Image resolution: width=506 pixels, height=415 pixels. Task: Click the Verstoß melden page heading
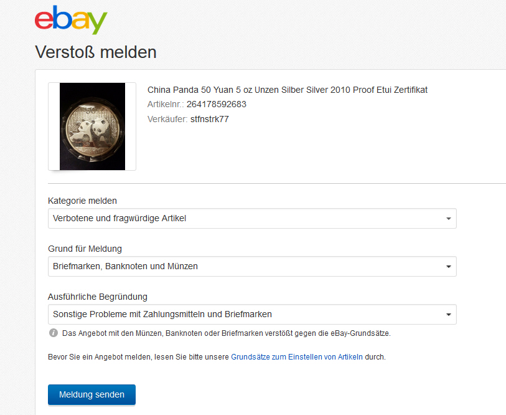coord(96,52)
